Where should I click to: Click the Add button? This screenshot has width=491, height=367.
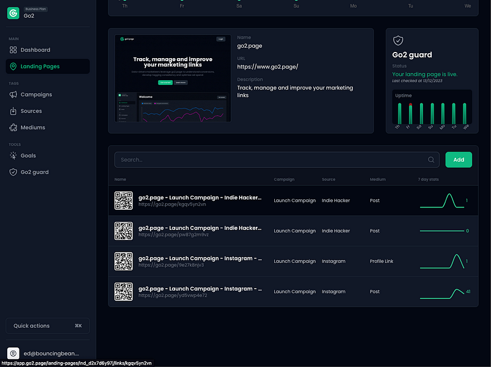pyautogui.click(x=459, y=160)
